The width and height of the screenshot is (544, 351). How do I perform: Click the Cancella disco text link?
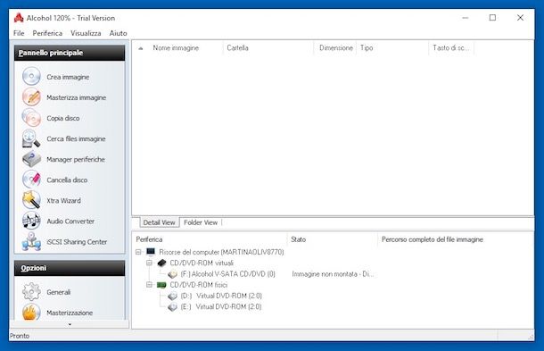pyautogui.click(x=67, y=180)
